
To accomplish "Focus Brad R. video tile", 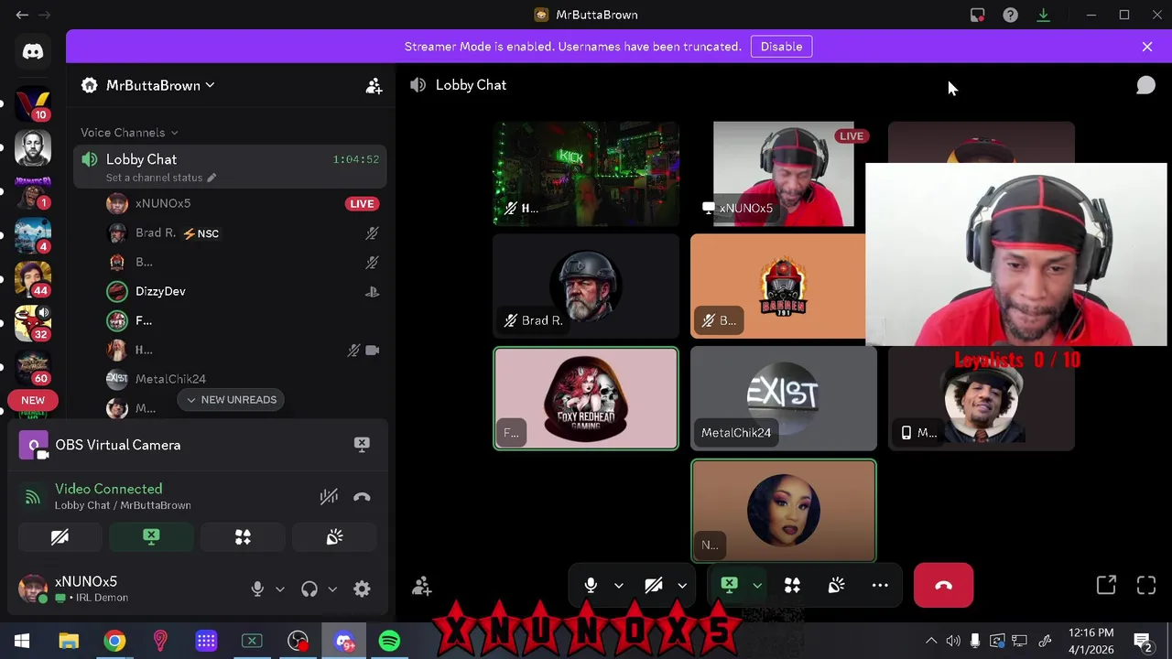I will [586, 286].
